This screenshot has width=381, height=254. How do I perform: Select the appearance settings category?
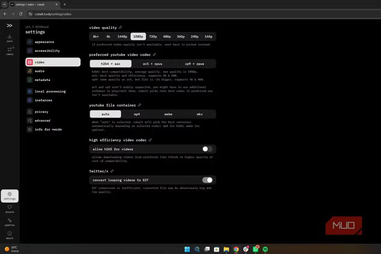[x=53, y=42]
